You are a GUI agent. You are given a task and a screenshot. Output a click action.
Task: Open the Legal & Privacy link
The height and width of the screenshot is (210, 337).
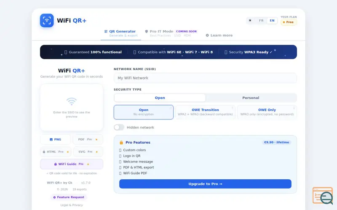(x=72, y=205)
